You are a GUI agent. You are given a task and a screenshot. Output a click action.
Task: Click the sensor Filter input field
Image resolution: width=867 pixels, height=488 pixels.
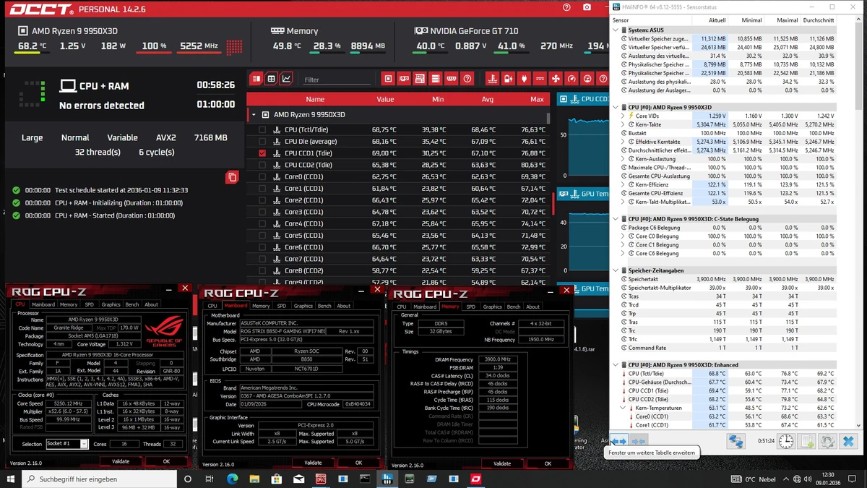[336, 80]
